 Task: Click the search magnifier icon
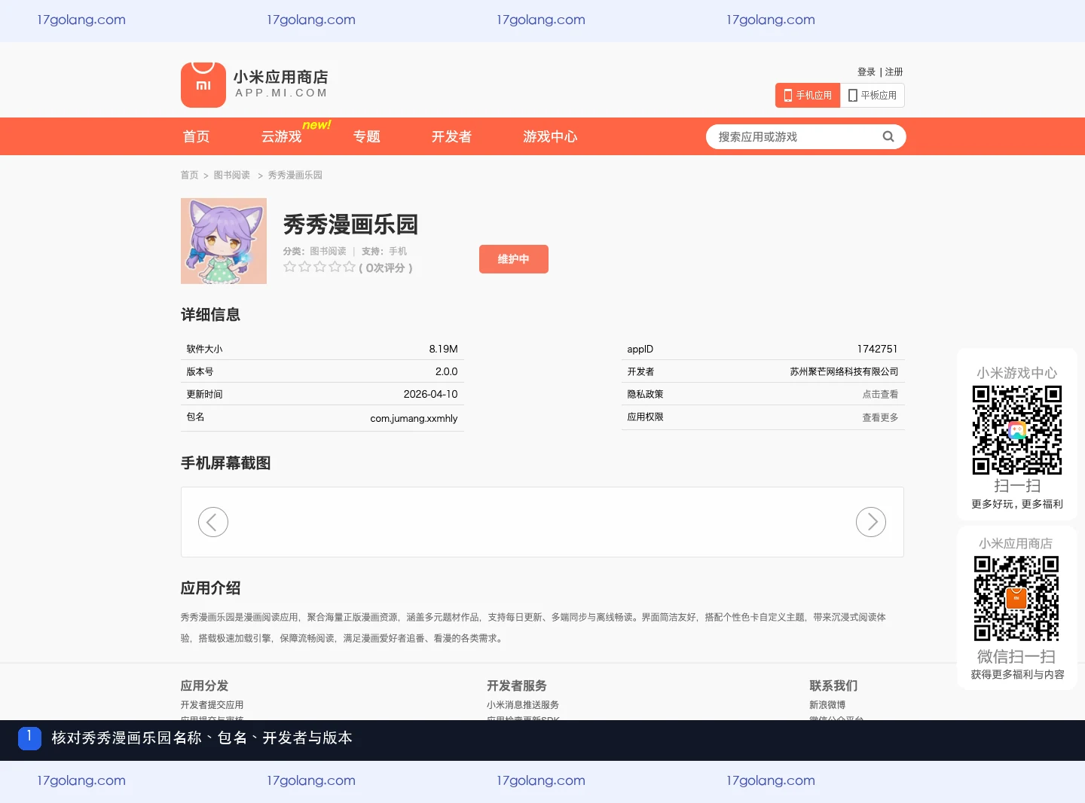(x=888, y=136)
